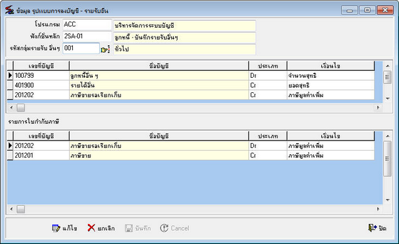Click upper table vertical scrollbar down arrow

point(388,98)
